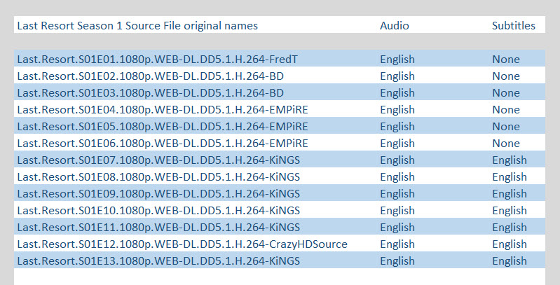Click the Audio cell for S01E01
This screenshot has height=285, width=560.
[397, 60]
